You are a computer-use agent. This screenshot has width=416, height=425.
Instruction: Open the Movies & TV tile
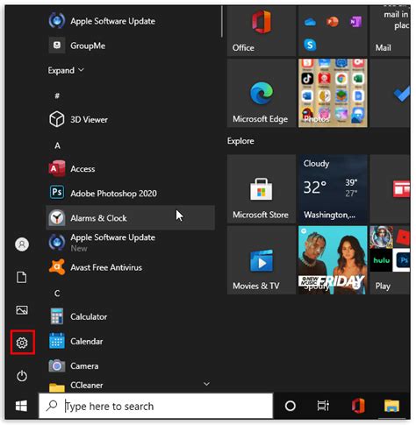(x=262, y=260)
